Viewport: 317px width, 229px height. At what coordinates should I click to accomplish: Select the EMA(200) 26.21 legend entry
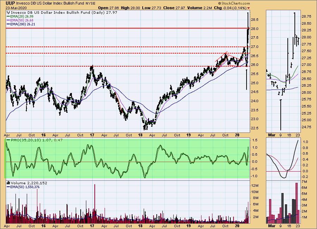(x=21, y=24)
